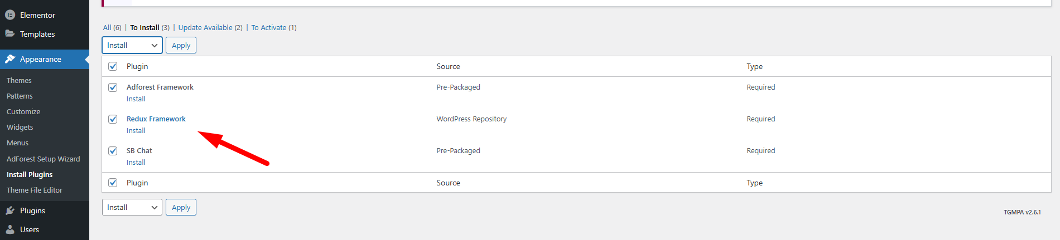Click the top Apply button
This screenshot has height=240, width=1060.
tap(181, 45)
